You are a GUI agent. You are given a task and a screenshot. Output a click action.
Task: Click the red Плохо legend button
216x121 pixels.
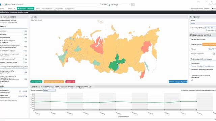(x=71, y=82)
